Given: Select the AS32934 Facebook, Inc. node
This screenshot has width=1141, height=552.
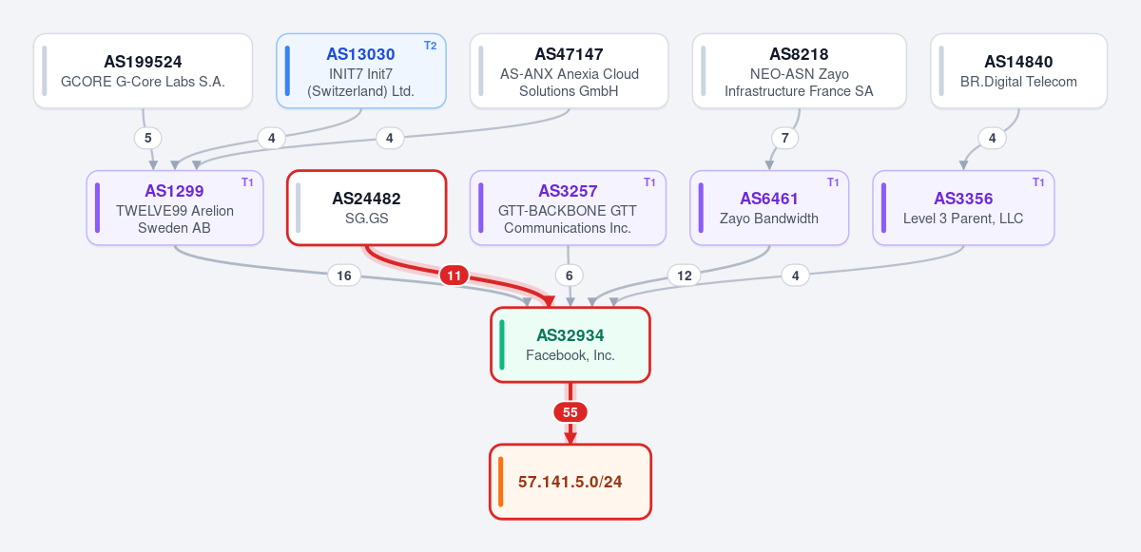Looking at the screenshot, I should 570,345.
